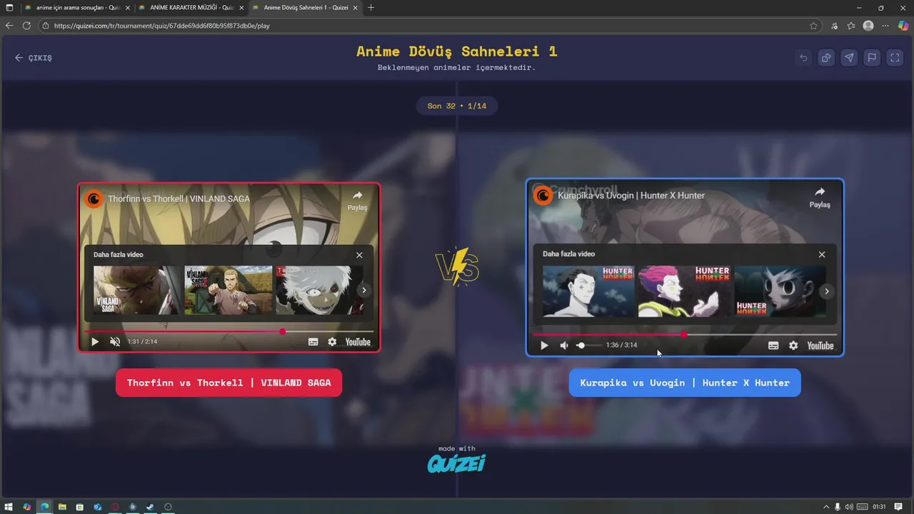
Task: Click Paylaş share on Vinland Saga video
Action: point(357,201)
